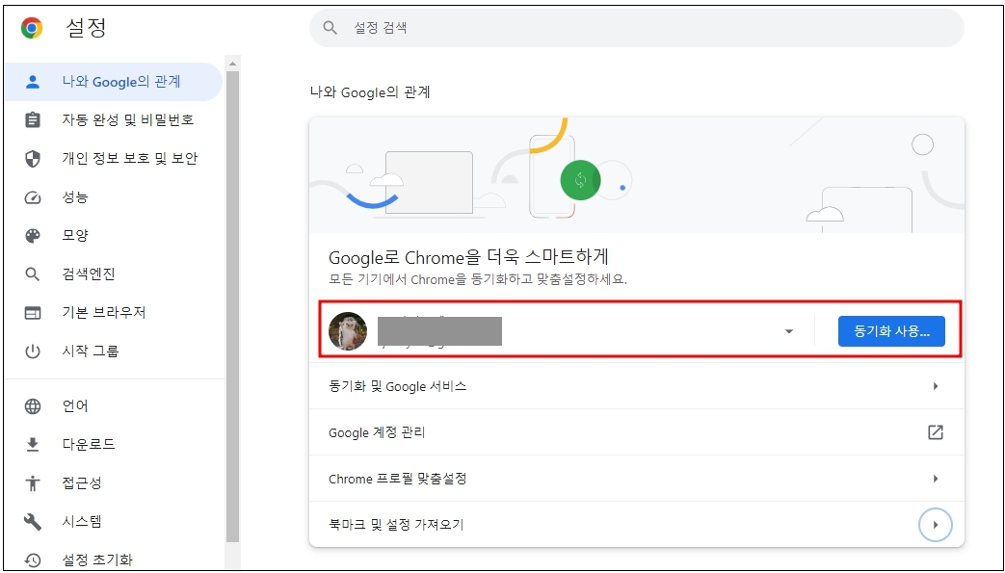
Task: Open the 동기화 및 Google 서비스 row
Action: 637,386
